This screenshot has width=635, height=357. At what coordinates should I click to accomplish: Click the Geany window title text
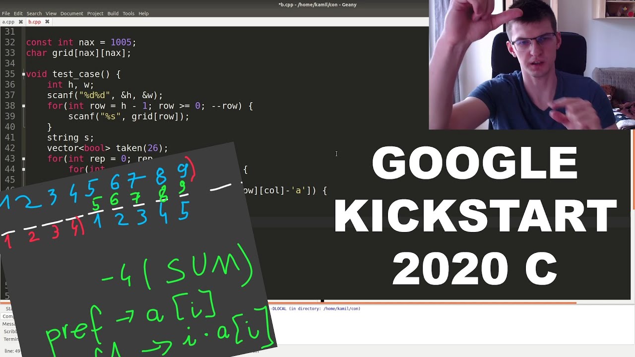317,4
